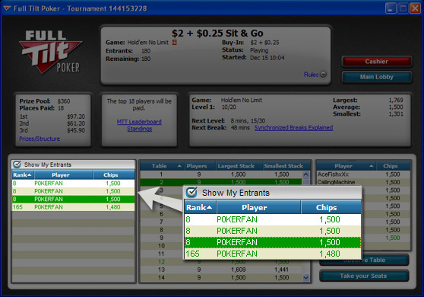Select the highlighted green POKERFAN entrant row
Image resolution: width=424 pixels, height=297 pixels.
pyautogui.click(x=73, y=200)
